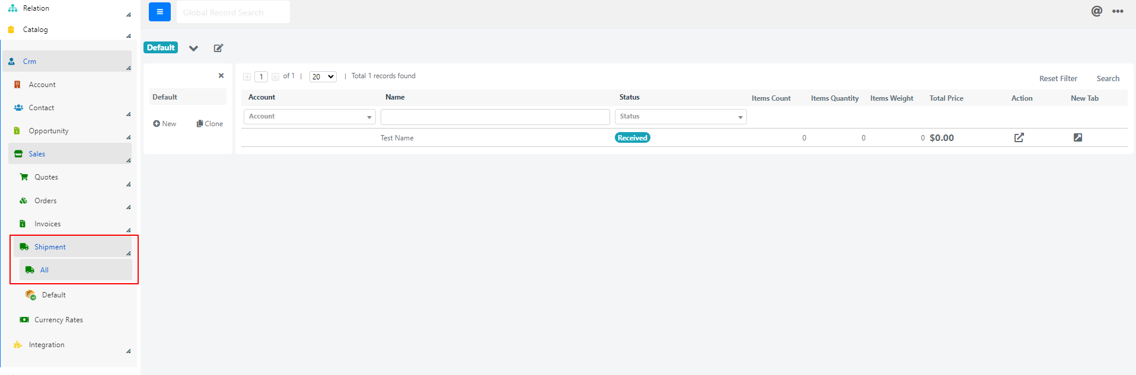Sort by Items Quantity column header
This screenshot has width=1136, height=375.
click(x=834, y=98)
